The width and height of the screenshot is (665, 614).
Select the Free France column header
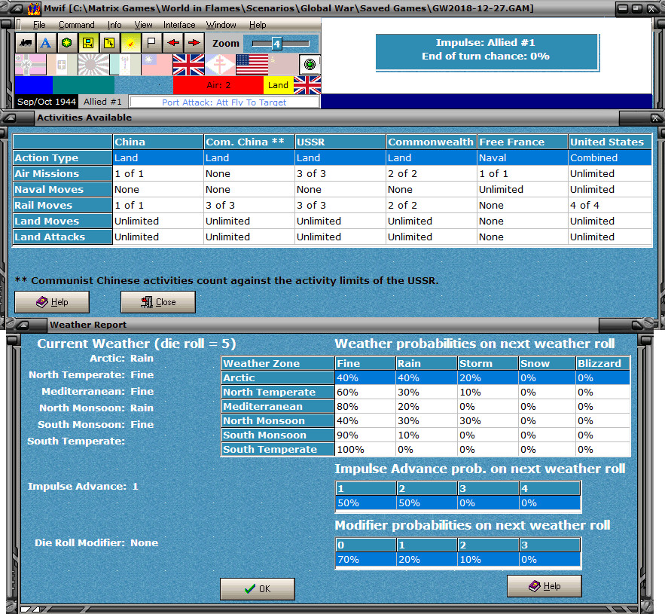coord(523,142)
